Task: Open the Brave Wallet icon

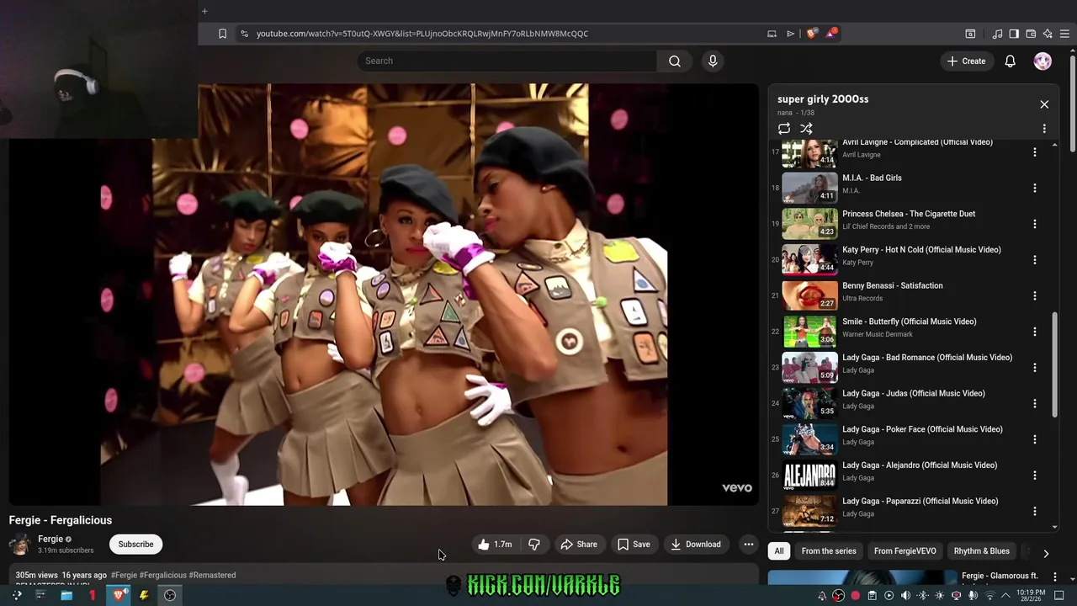Action: coord(1031,34)
